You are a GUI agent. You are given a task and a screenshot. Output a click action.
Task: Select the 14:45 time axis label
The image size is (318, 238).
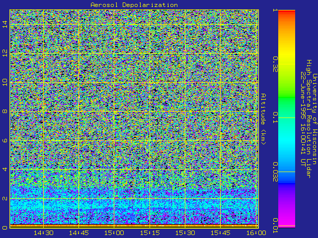coord(79,233)
